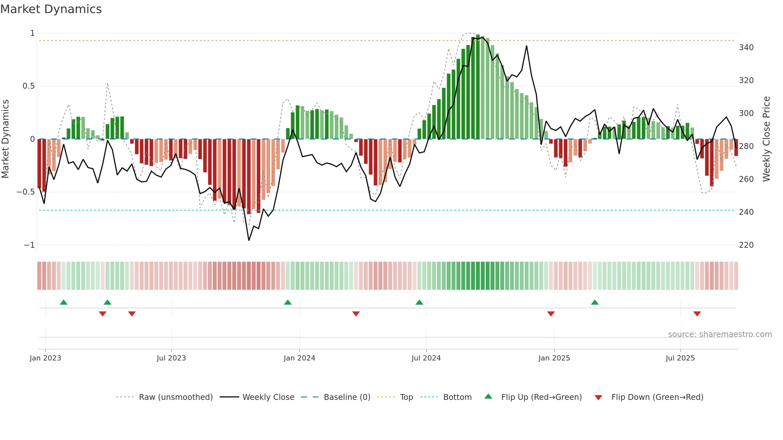The width and height of the screenshot is (783, 440).
Task: Click the 280 price axis tick
Action: 746,146
